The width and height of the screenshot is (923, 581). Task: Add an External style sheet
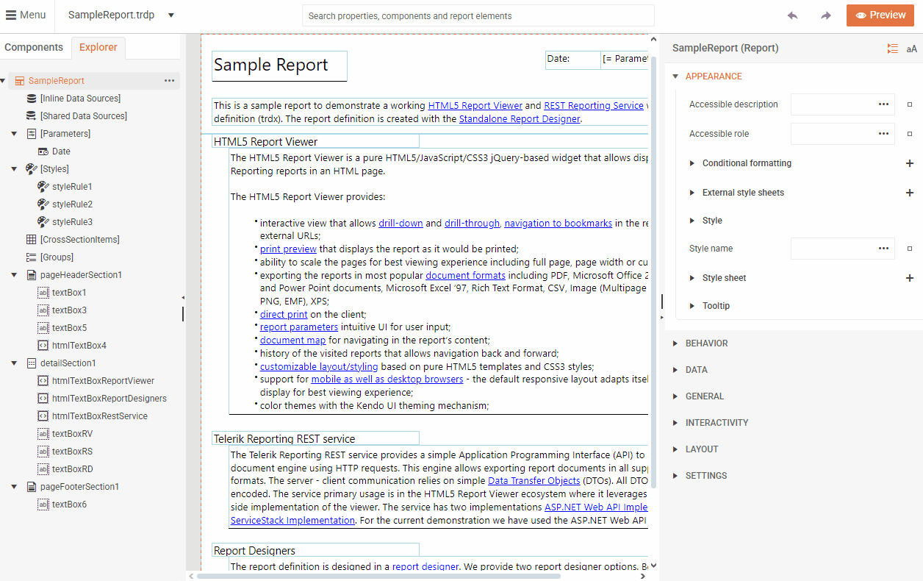910,193
